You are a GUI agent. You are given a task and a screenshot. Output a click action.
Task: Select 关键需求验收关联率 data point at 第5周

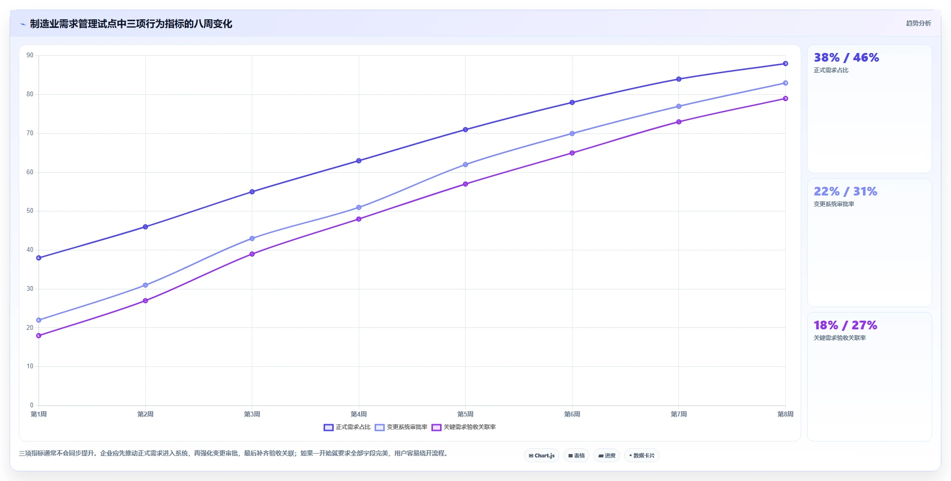[466, 184]
